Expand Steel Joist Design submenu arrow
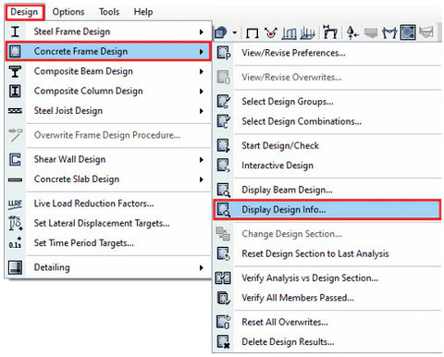 pyautogui.click(x=202, y=111)
